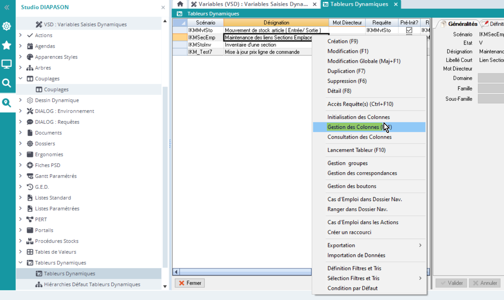Click the magnifier search icon in sidebar
The image size is (504, 300).
coord(6,83)
